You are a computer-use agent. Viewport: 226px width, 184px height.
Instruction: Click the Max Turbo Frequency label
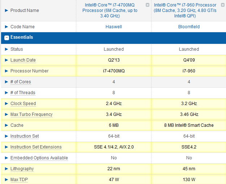point(31,114)
